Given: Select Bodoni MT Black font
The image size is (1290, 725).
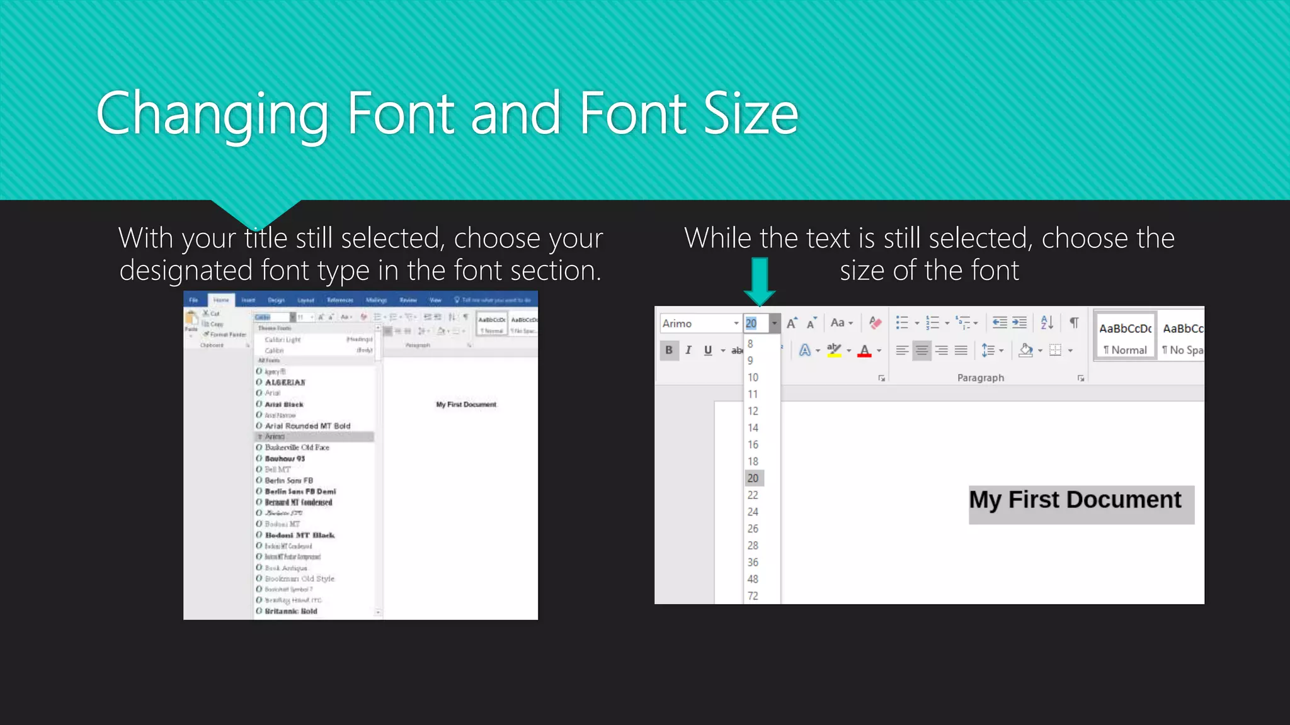Looking at the screenshot, I should 299,535.
